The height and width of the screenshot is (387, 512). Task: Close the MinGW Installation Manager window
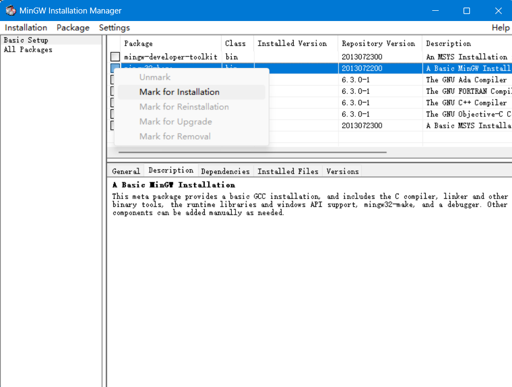(498, 10)
